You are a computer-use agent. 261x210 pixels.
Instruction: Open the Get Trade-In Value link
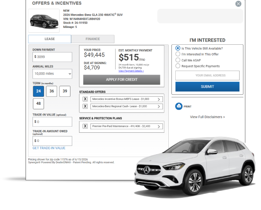tap(49, 148)
